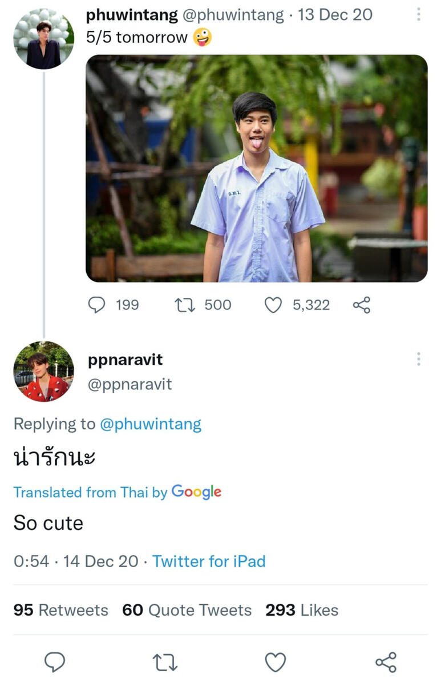Viewport: 441px width, 686px height.
Task: Open more options menu on phuwintang's tweet
Action: point(419,15)
